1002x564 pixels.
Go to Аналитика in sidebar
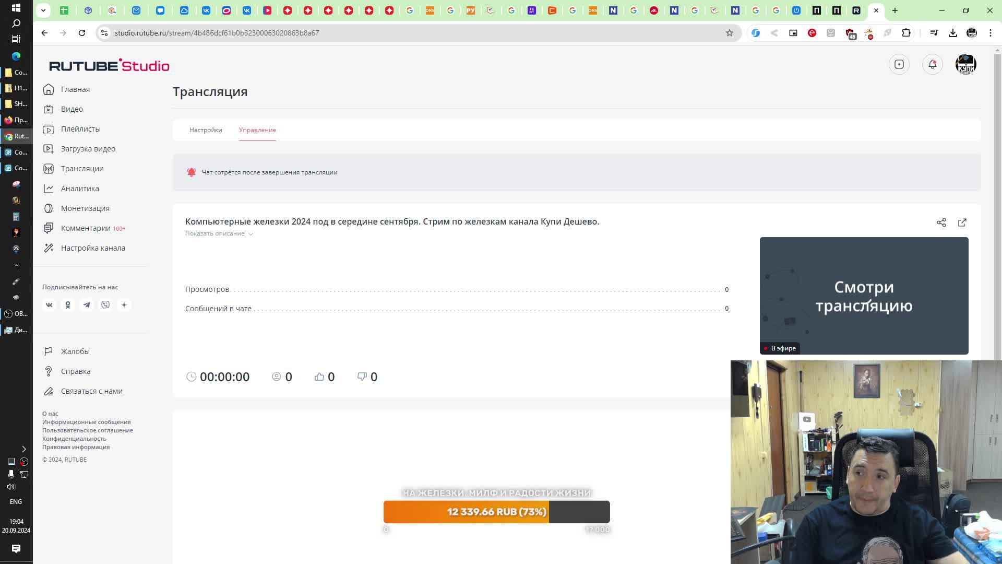[x=79, y=189]
